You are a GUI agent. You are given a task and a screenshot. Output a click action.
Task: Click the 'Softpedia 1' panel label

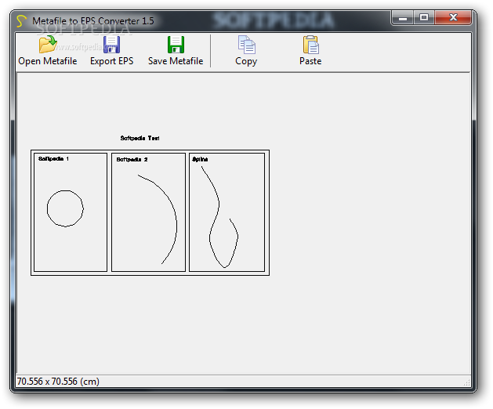53,159
